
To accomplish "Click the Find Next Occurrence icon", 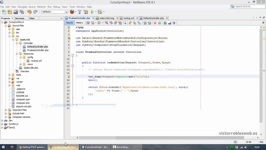I will pyautogui.click(x=116, y=23).
